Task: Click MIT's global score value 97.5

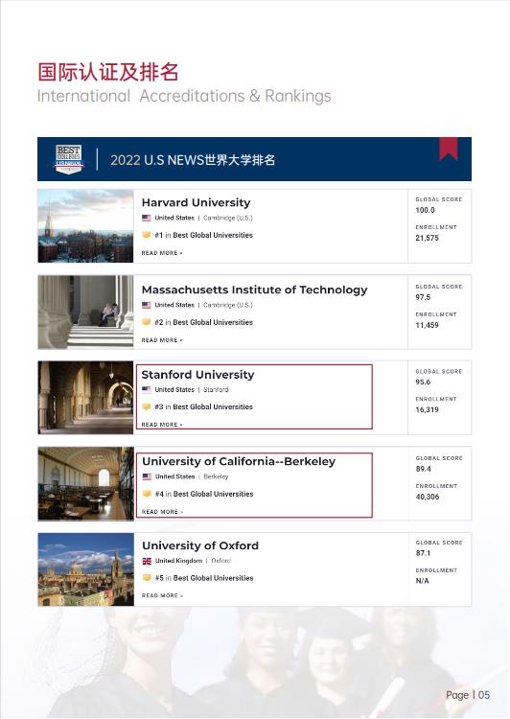Action: tap(423, 297)
